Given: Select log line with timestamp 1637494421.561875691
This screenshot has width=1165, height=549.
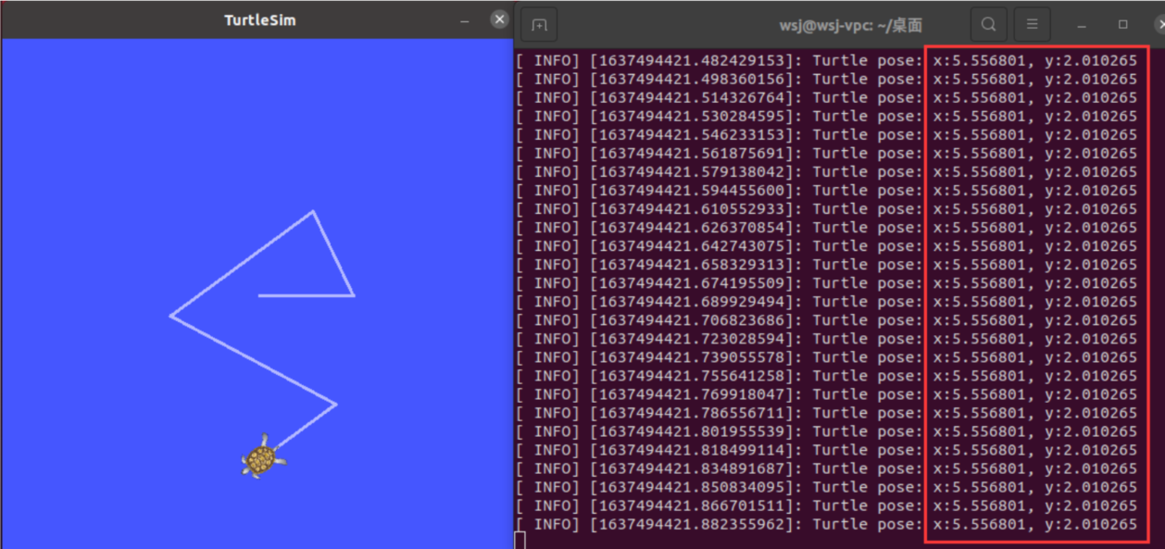Looking at the screenshot, I should click(827, 154).
